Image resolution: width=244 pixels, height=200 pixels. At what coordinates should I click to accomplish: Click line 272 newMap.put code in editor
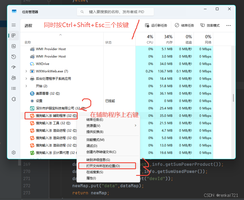(x=108, y=186)
